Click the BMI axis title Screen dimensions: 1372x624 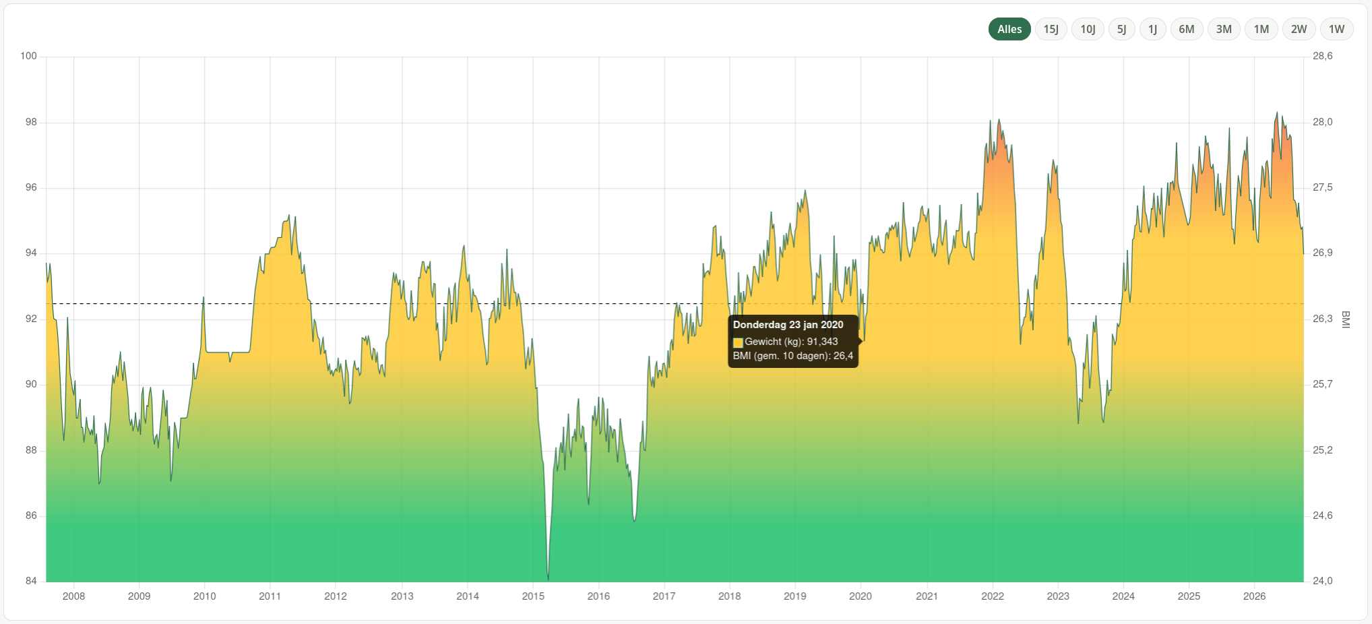[1345, 319]
